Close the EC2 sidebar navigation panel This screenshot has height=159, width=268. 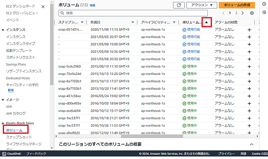pos(43,7)
